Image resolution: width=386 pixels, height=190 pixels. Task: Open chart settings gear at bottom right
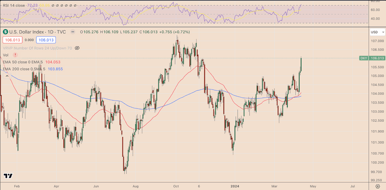click(x=377, y=187)
